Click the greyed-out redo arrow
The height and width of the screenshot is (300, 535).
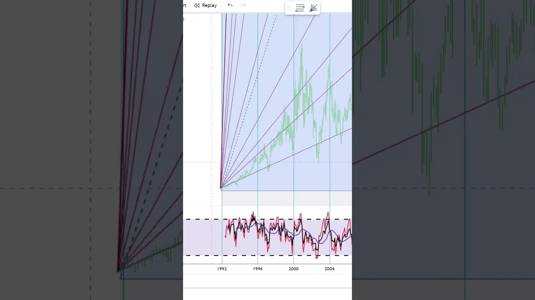(x=243, y=5)
